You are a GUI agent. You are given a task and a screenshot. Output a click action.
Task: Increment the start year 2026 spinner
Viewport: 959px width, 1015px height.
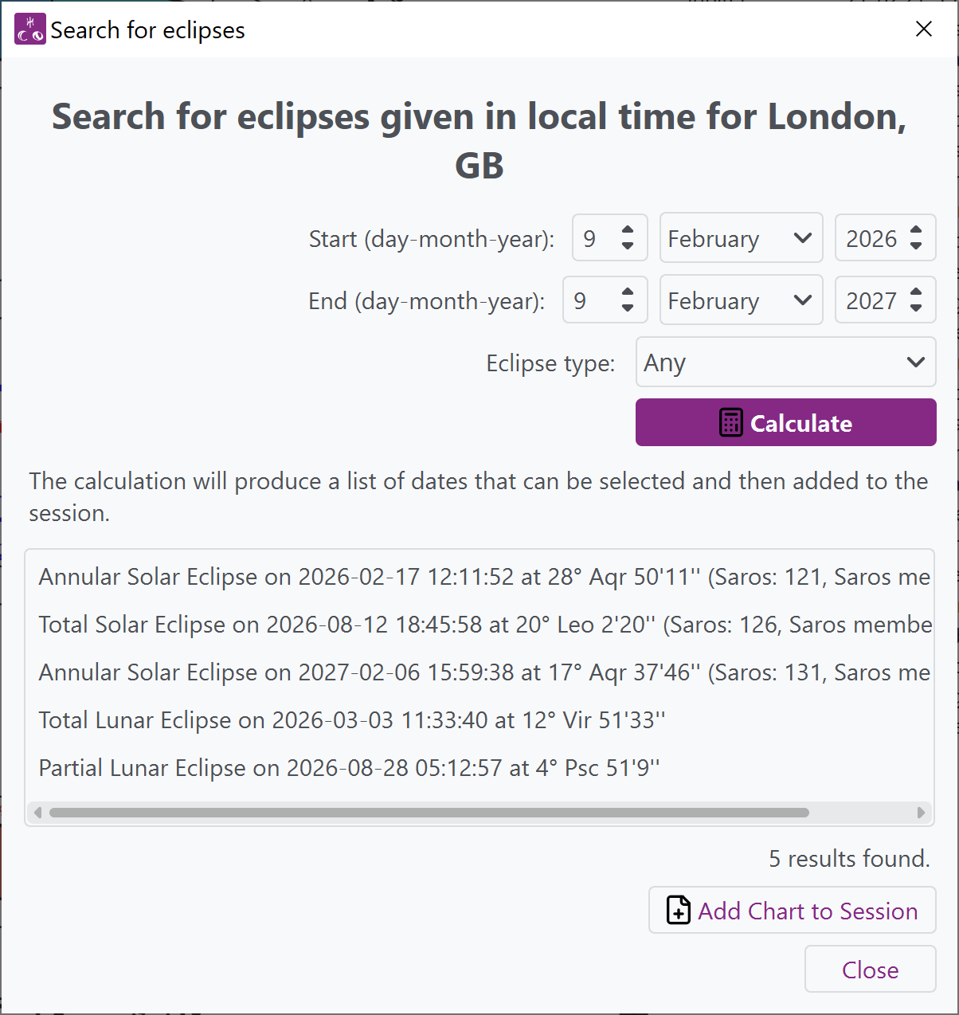click(x=918, y=229)
